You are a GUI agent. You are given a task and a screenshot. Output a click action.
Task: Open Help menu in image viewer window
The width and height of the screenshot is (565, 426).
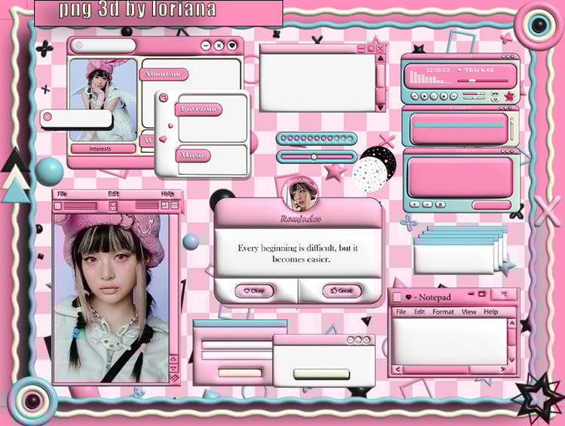167,194
